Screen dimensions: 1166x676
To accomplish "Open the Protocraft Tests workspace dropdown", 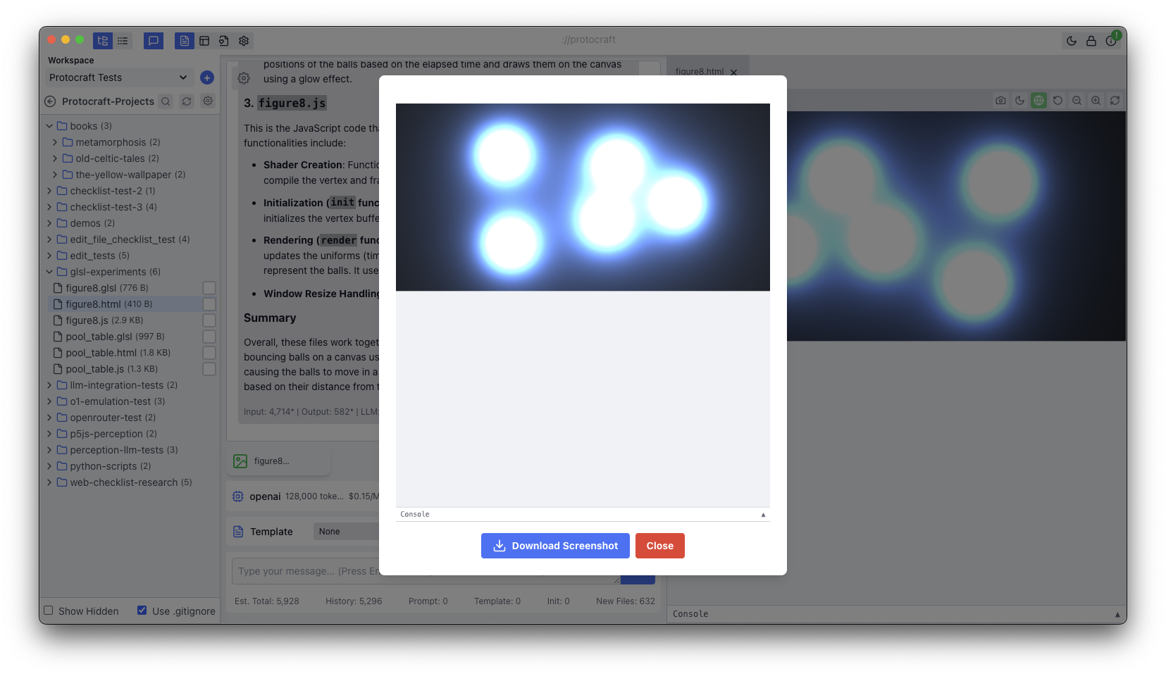I will (x=118, y=77).
